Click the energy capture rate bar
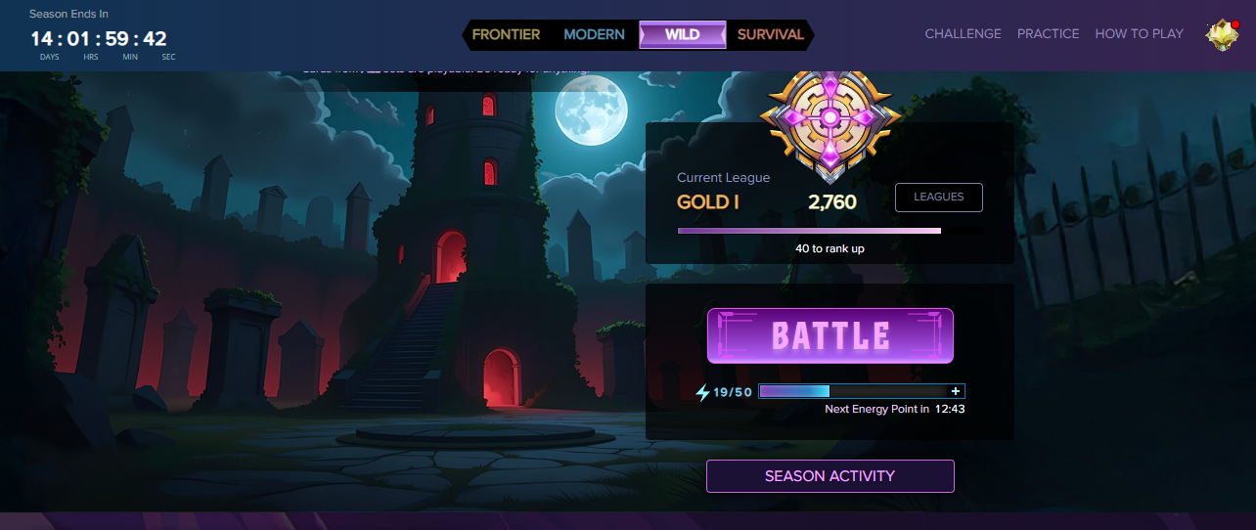The width and height of the screenshot is (1256, 530). tap(862, 391)
